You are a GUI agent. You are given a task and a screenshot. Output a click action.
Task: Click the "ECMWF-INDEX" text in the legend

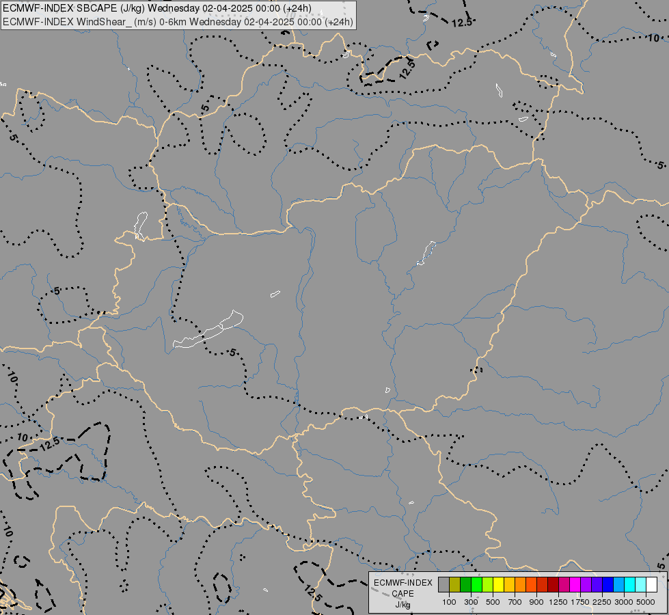tap(402, 583)
